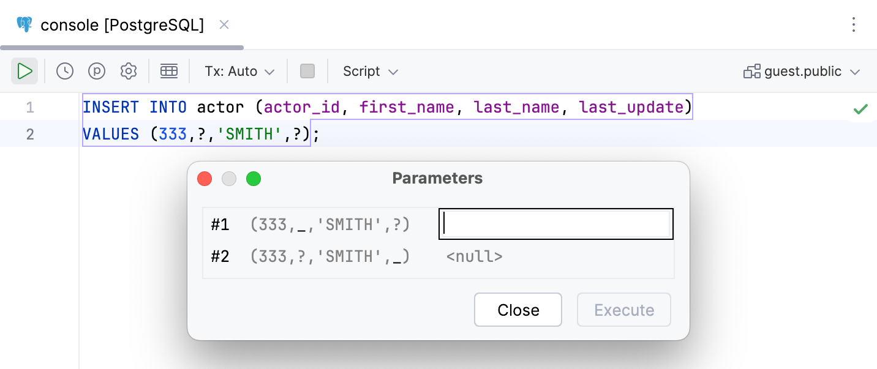Click the stop execution square icon

[307, 71]
